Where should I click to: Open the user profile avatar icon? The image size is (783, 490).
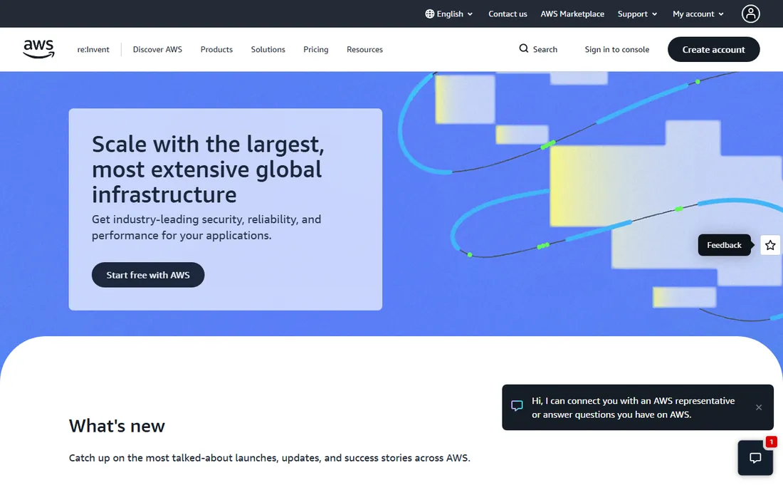coord(750,14)
